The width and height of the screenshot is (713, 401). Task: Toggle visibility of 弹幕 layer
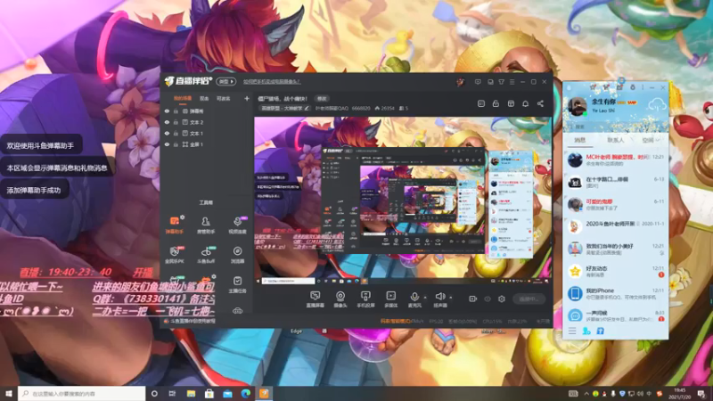pyautogui.click(x=167, y=110)
